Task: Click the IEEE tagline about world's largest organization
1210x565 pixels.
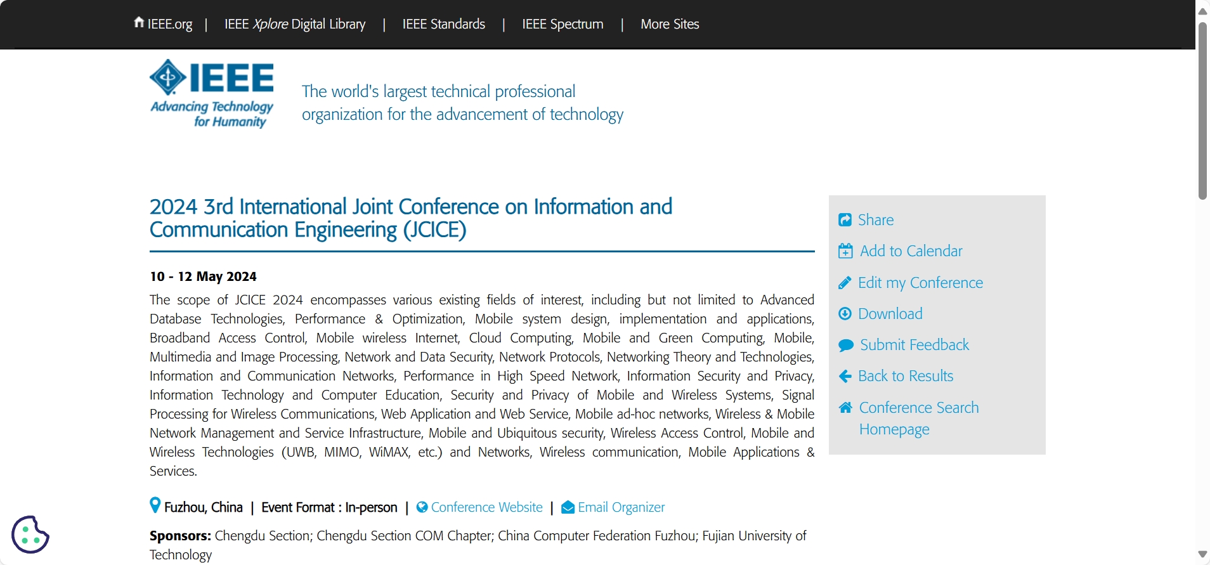Action: [462, 103]
